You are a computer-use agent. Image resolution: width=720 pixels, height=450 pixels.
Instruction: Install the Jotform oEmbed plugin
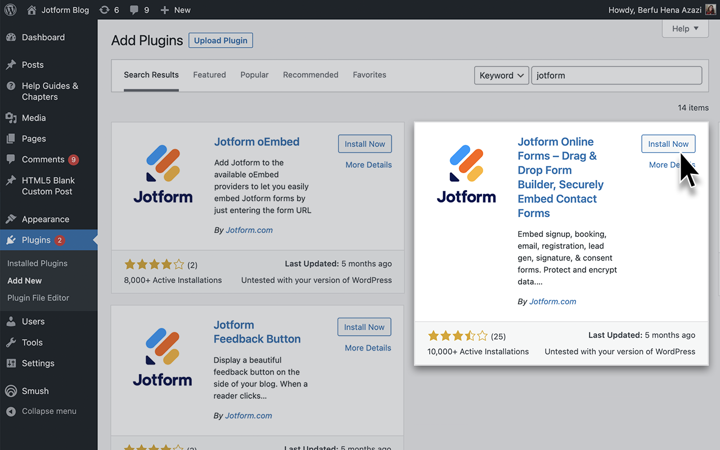364,143
